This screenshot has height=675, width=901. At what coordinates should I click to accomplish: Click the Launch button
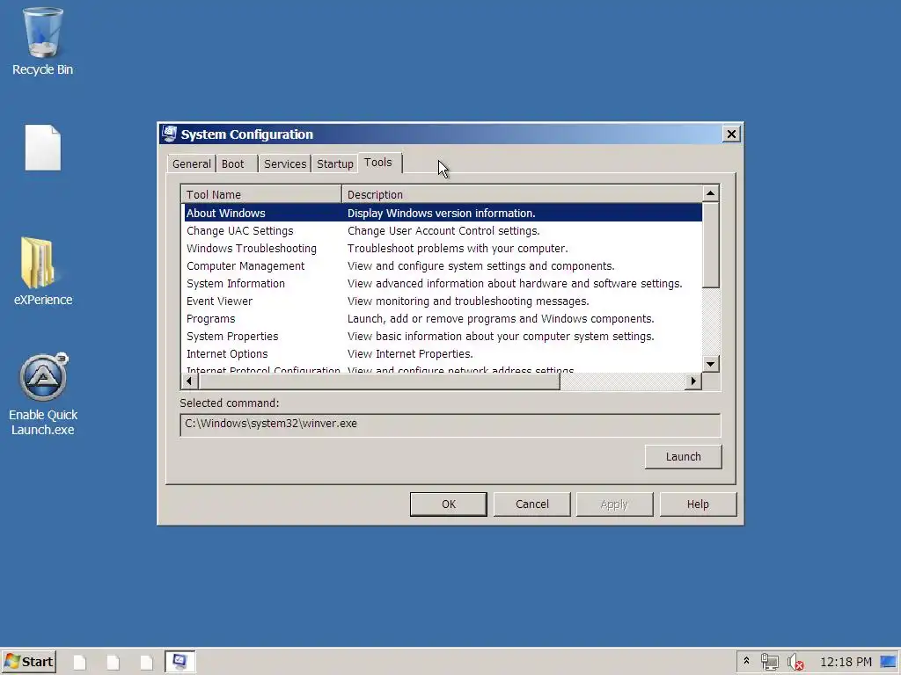pos(683,457)
